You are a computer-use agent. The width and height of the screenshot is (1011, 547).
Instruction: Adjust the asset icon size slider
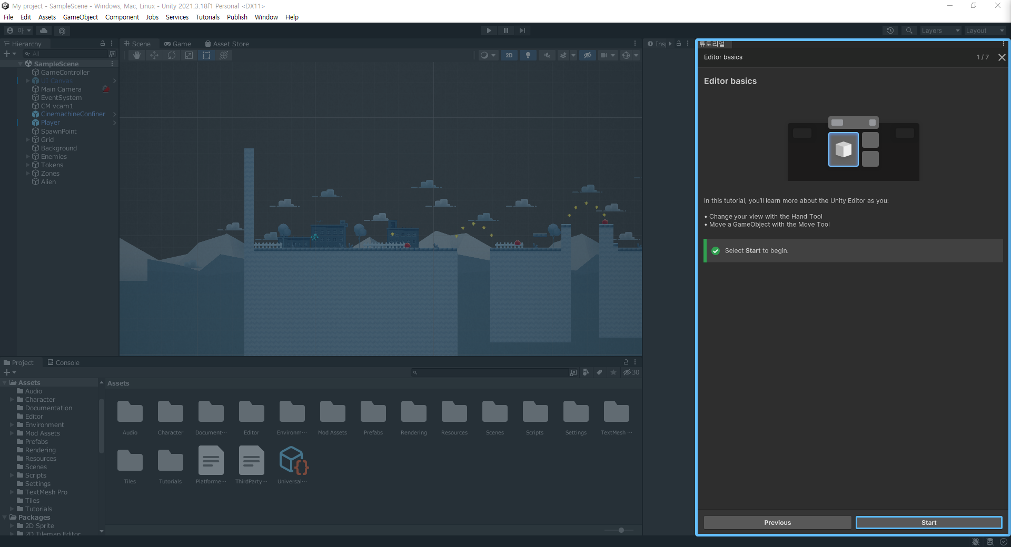click(x=621, y=530)
